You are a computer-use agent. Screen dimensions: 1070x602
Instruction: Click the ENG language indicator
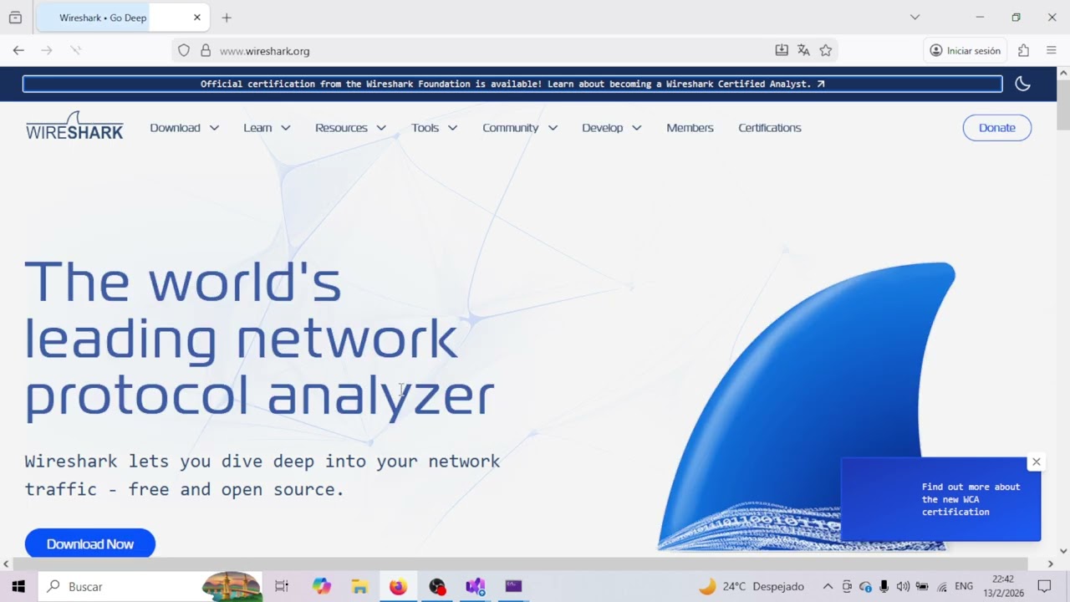(x=964, y=586)
